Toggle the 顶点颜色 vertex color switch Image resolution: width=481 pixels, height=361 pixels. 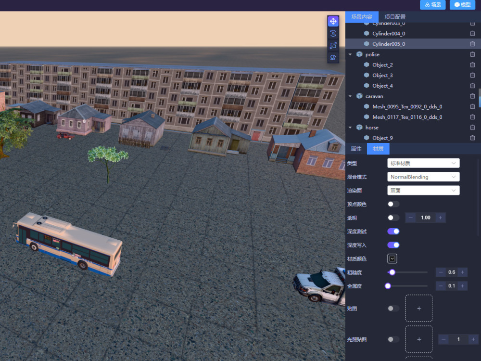click(x=393, y=204)
